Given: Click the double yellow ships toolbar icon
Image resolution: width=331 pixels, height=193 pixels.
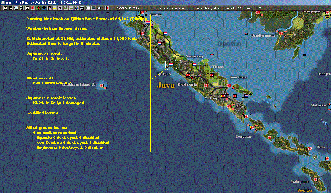Looking at the screenshot, I should point(60,8).
